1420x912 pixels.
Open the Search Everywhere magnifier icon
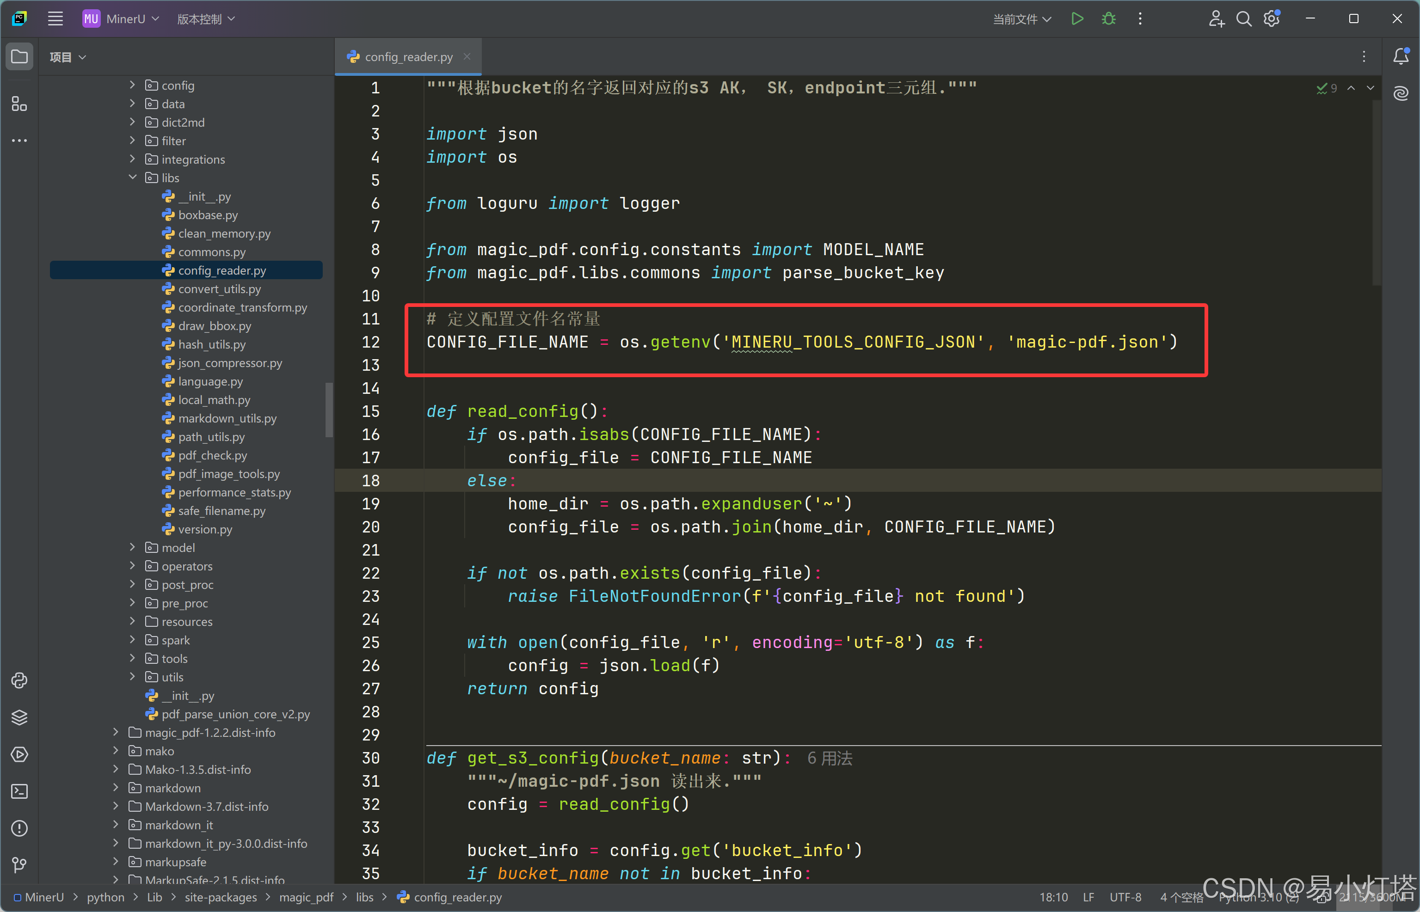pos(1243,19)
